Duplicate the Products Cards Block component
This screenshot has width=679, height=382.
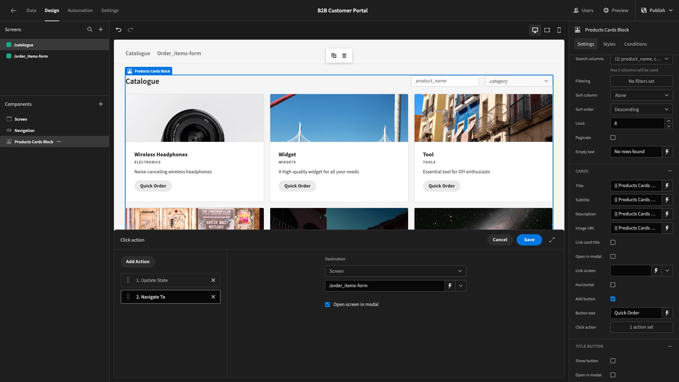[334, 56]
